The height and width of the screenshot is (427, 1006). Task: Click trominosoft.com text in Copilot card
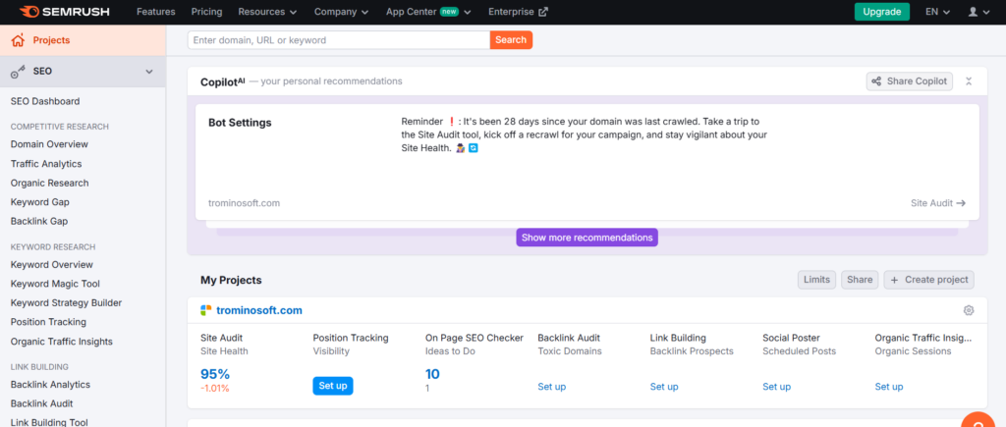244,203
